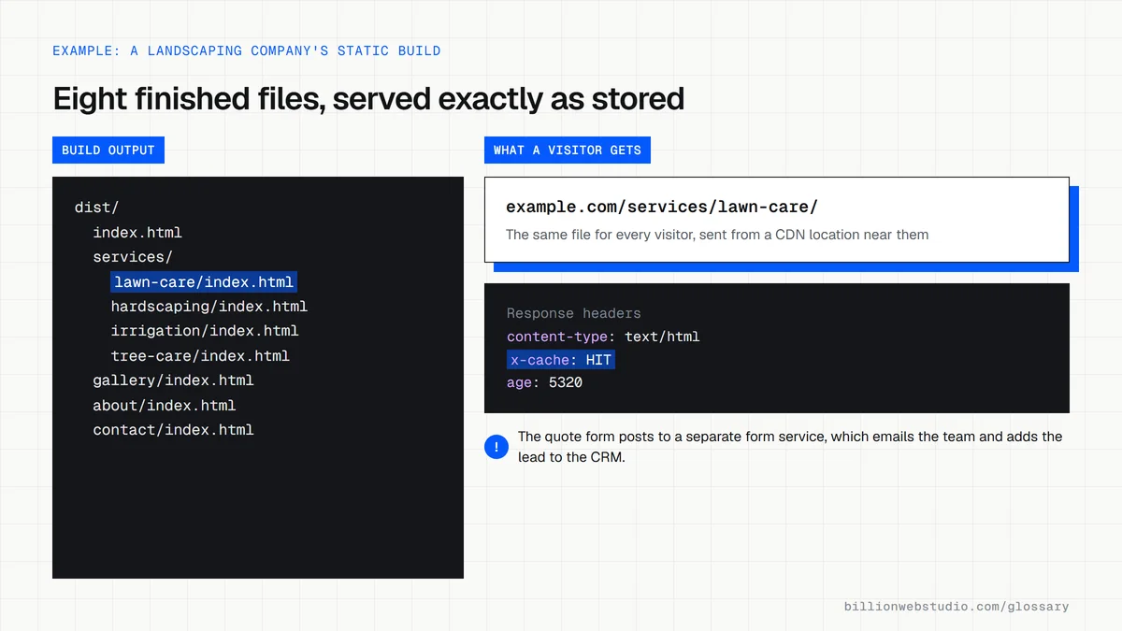Click the Response headers heading
This screenshot has width=1122, height=631.
[574, 313]
